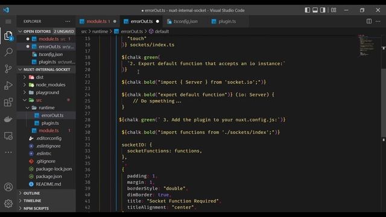This screenshot has height=217, width=386.
Task: Open Explorer views and more actions ellipsis
Action: tap(68, 22)
